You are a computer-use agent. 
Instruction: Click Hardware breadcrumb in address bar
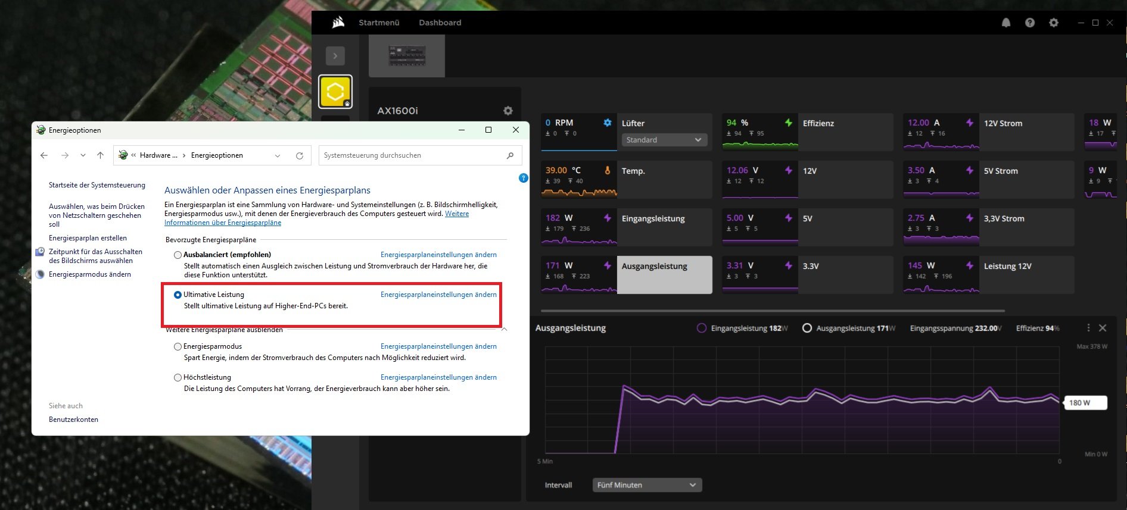click(x=158, y=155)
